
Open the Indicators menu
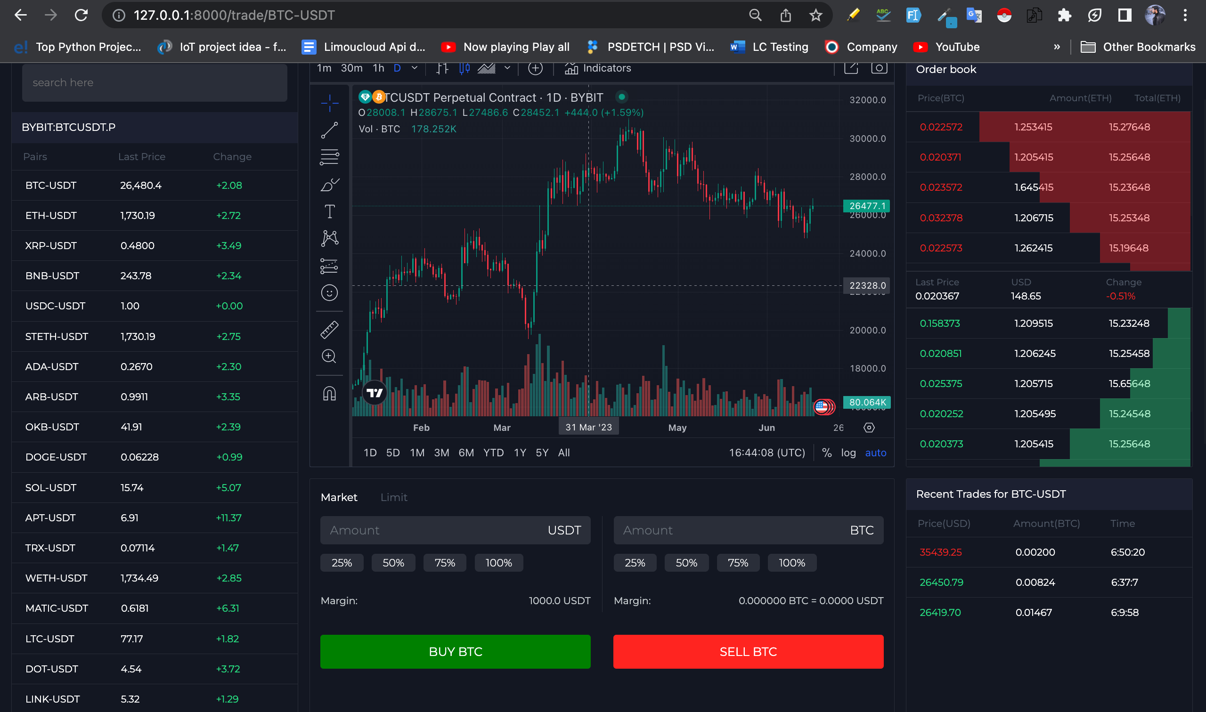(x=598, y=68)
